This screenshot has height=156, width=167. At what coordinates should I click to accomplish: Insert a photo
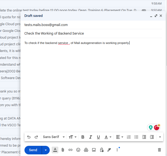(94, 150)
